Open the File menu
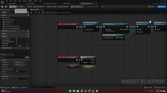This screenshot has width=167, height=93. [7, 1]
